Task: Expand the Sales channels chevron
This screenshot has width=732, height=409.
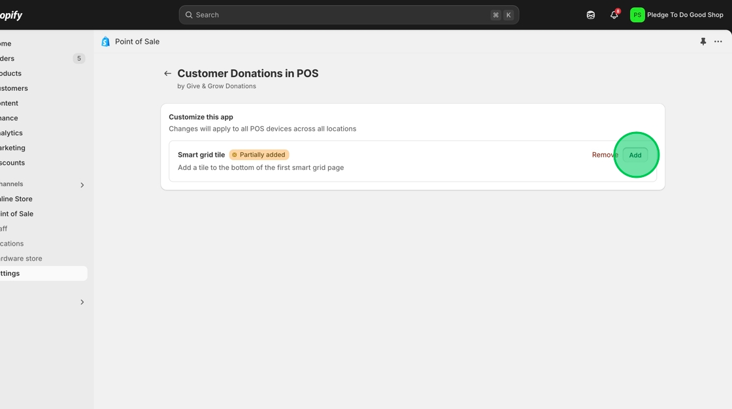Action: coord(82,185)
